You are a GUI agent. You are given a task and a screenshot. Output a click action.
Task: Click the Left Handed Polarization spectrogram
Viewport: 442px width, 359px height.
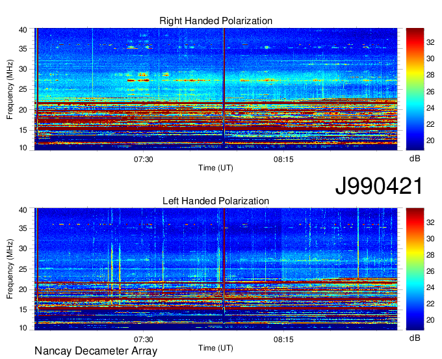pyautogui.click(x=216, y=269)
